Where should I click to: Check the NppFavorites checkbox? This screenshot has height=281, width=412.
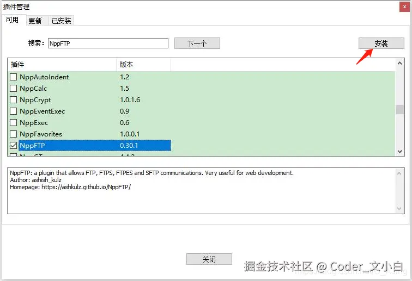click(14, 134)
